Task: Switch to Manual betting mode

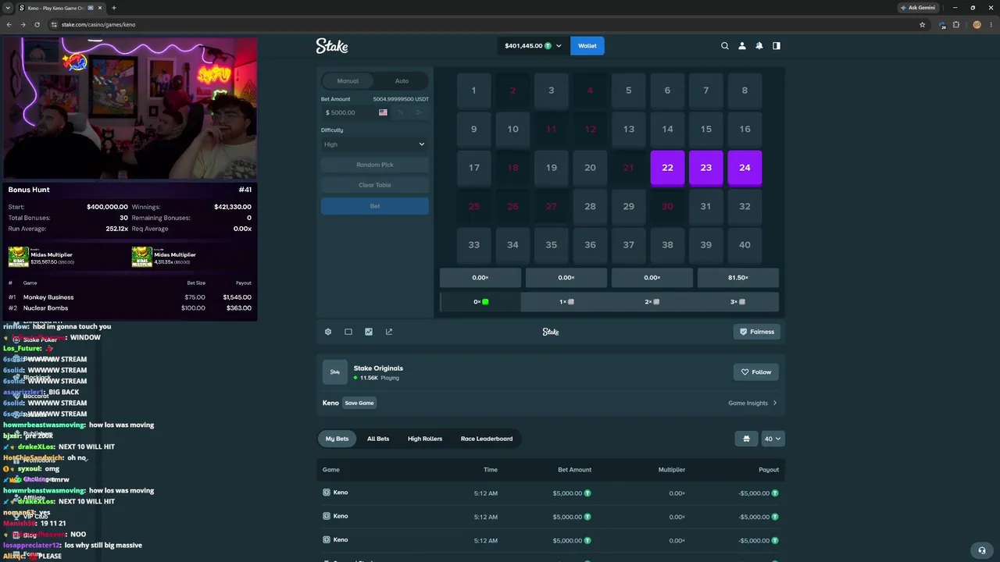Action: [348, 81]
